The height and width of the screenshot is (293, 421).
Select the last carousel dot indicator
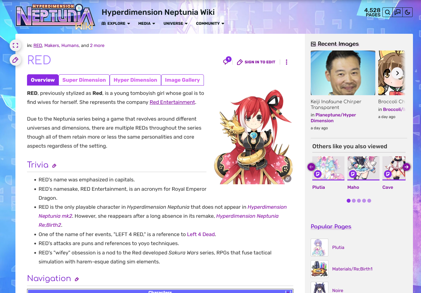pos(369,201)
